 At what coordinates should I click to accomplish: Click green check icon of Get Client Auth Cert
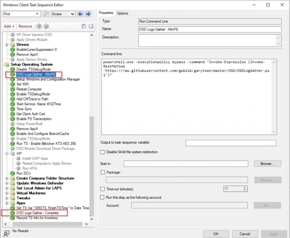coord(12,114)
